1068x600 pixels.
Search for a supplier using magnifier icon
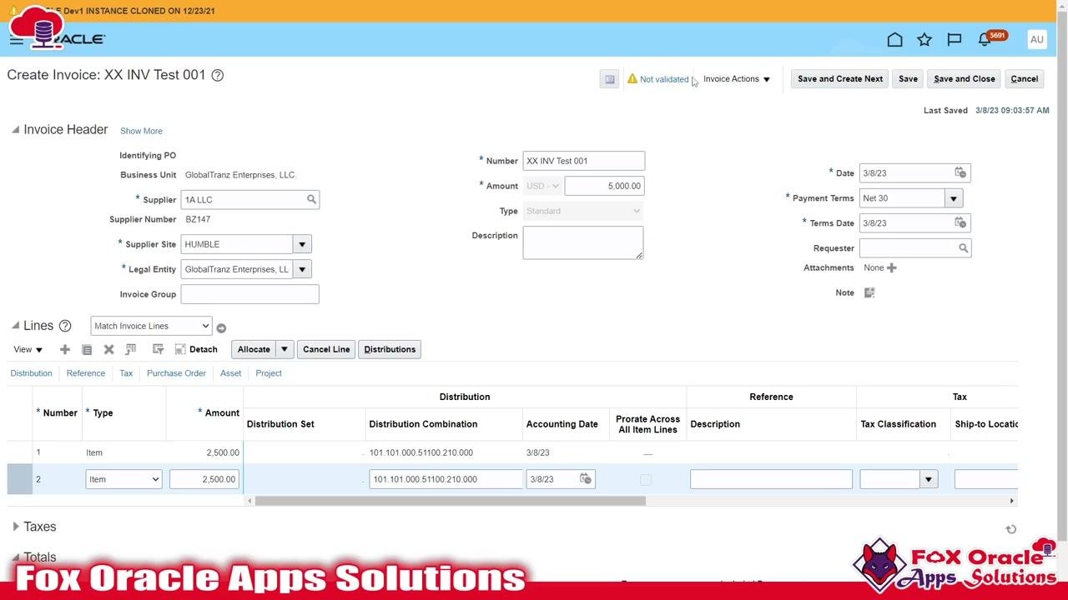[x=311, y=200]
